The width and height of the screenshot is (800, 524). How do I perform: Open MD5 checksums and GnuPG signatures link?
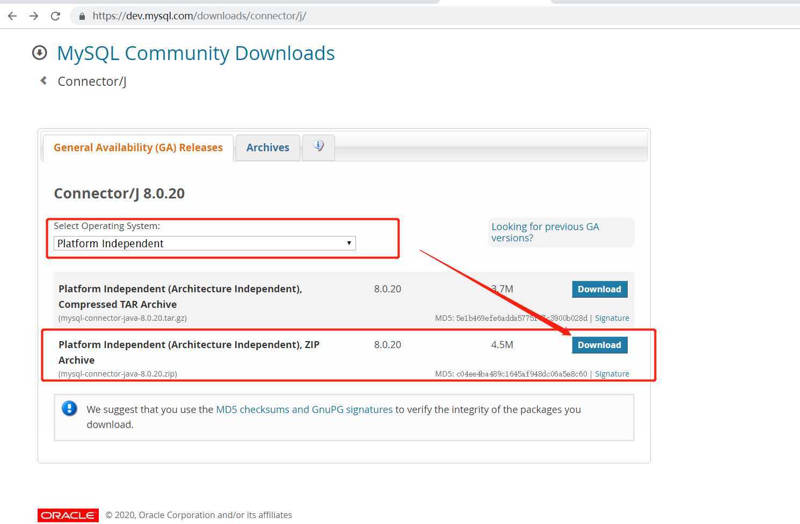[x=304, y=409]
